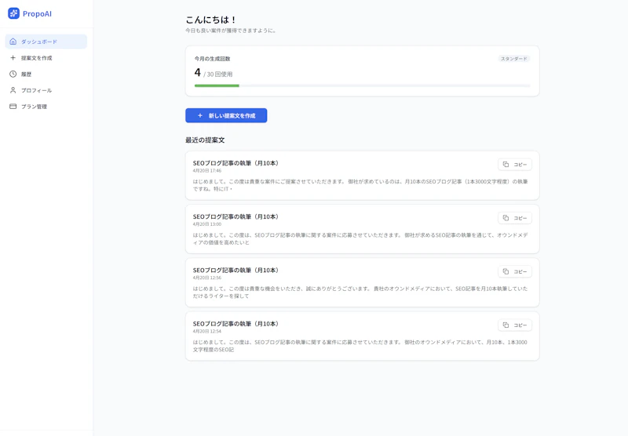The height and width of the screenshot is (436, 628).
Task: Copy the proposal dated 4月20日 17:46
Action: tap(515, 165)
